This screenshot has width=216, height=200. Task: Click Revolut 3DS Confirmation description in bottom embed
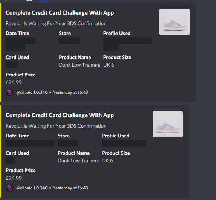[x=56, y=126]
